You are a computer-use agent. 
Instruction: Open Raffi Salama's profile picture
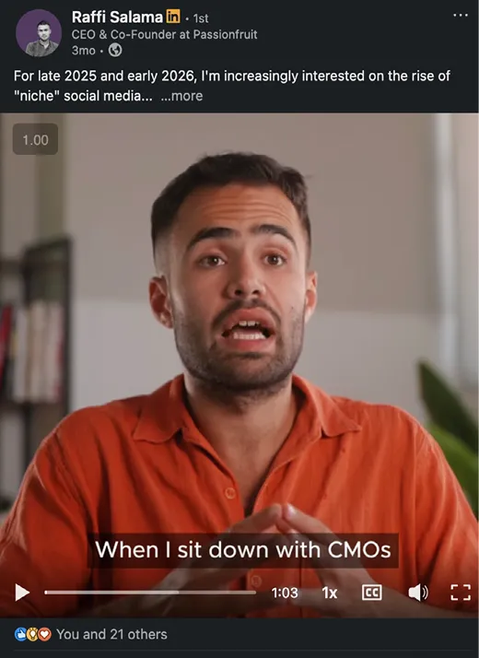pyautogui.click(x=39, y=33)
